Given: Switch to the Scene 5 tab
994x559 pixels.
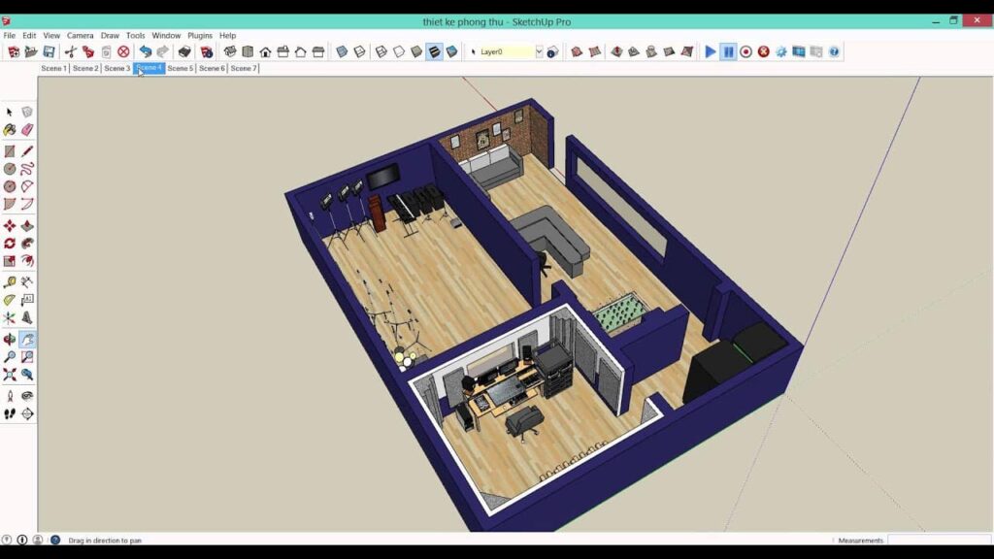Looking at the screenshot, I should pos(181,68).
